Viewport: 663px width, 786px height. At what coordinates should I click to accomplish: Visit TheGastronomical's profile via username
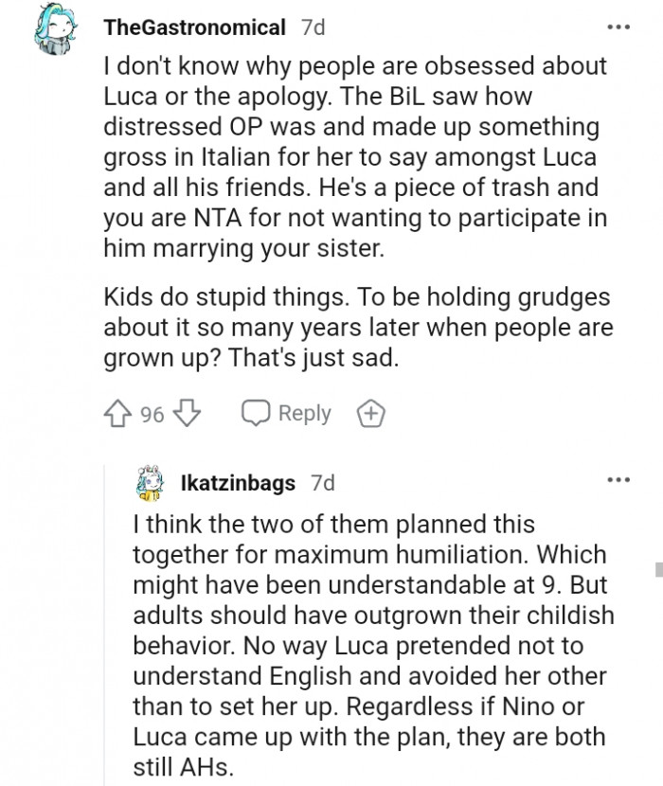tap(194, 27)
